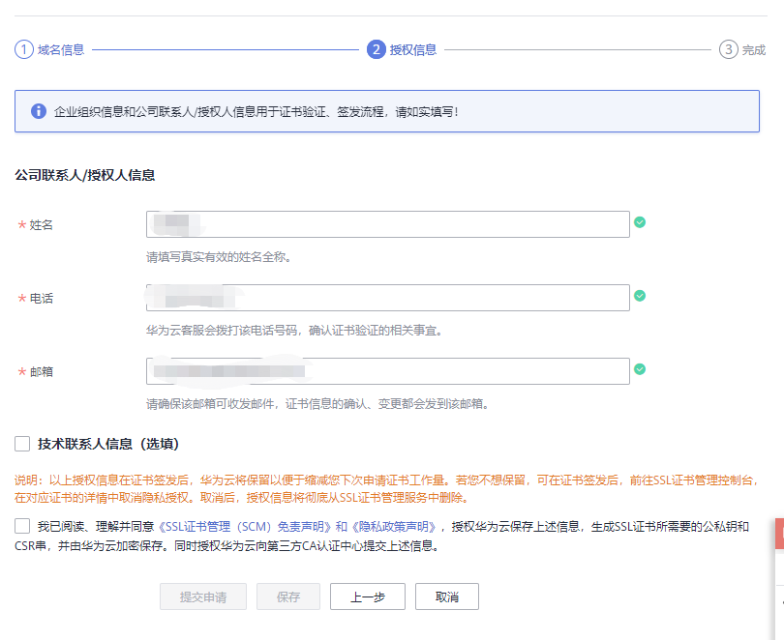
Task: Click the green check icon beside the 电话 field
Action: tap(639, 298)
